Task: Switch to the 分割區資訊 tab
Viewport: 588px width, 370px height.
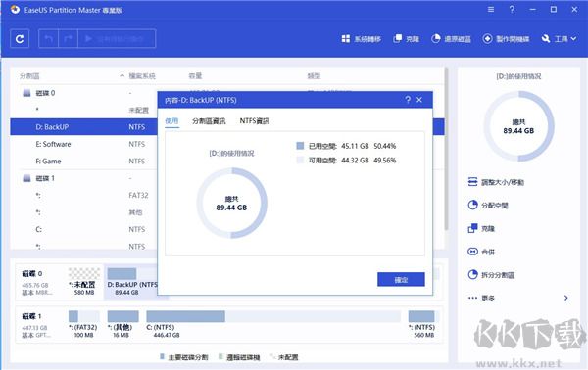Action: (209, 121)
